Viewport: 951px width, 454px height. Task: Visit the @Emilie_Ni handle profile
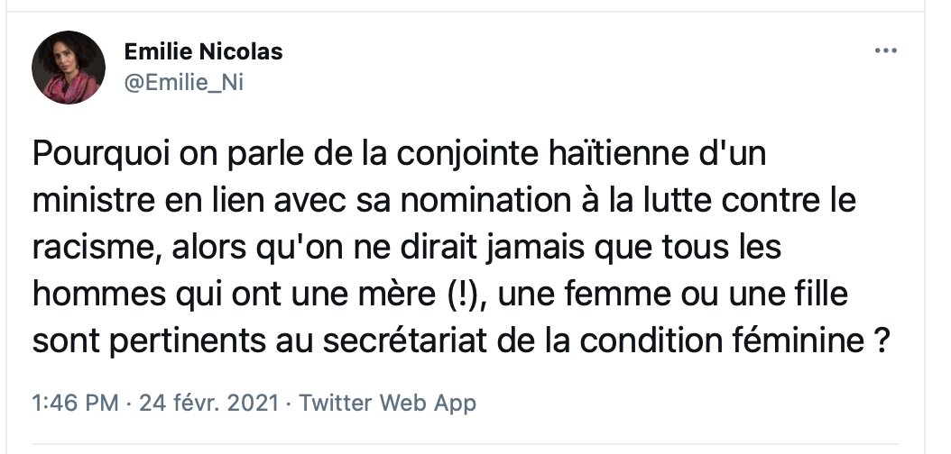(x=183, y=82)
